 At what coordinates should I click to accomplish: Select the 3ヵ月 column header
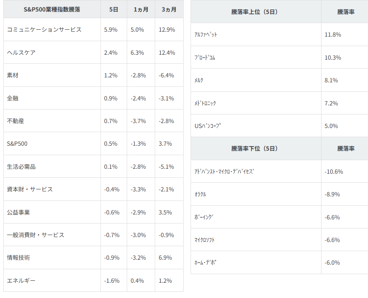[169, 9]
